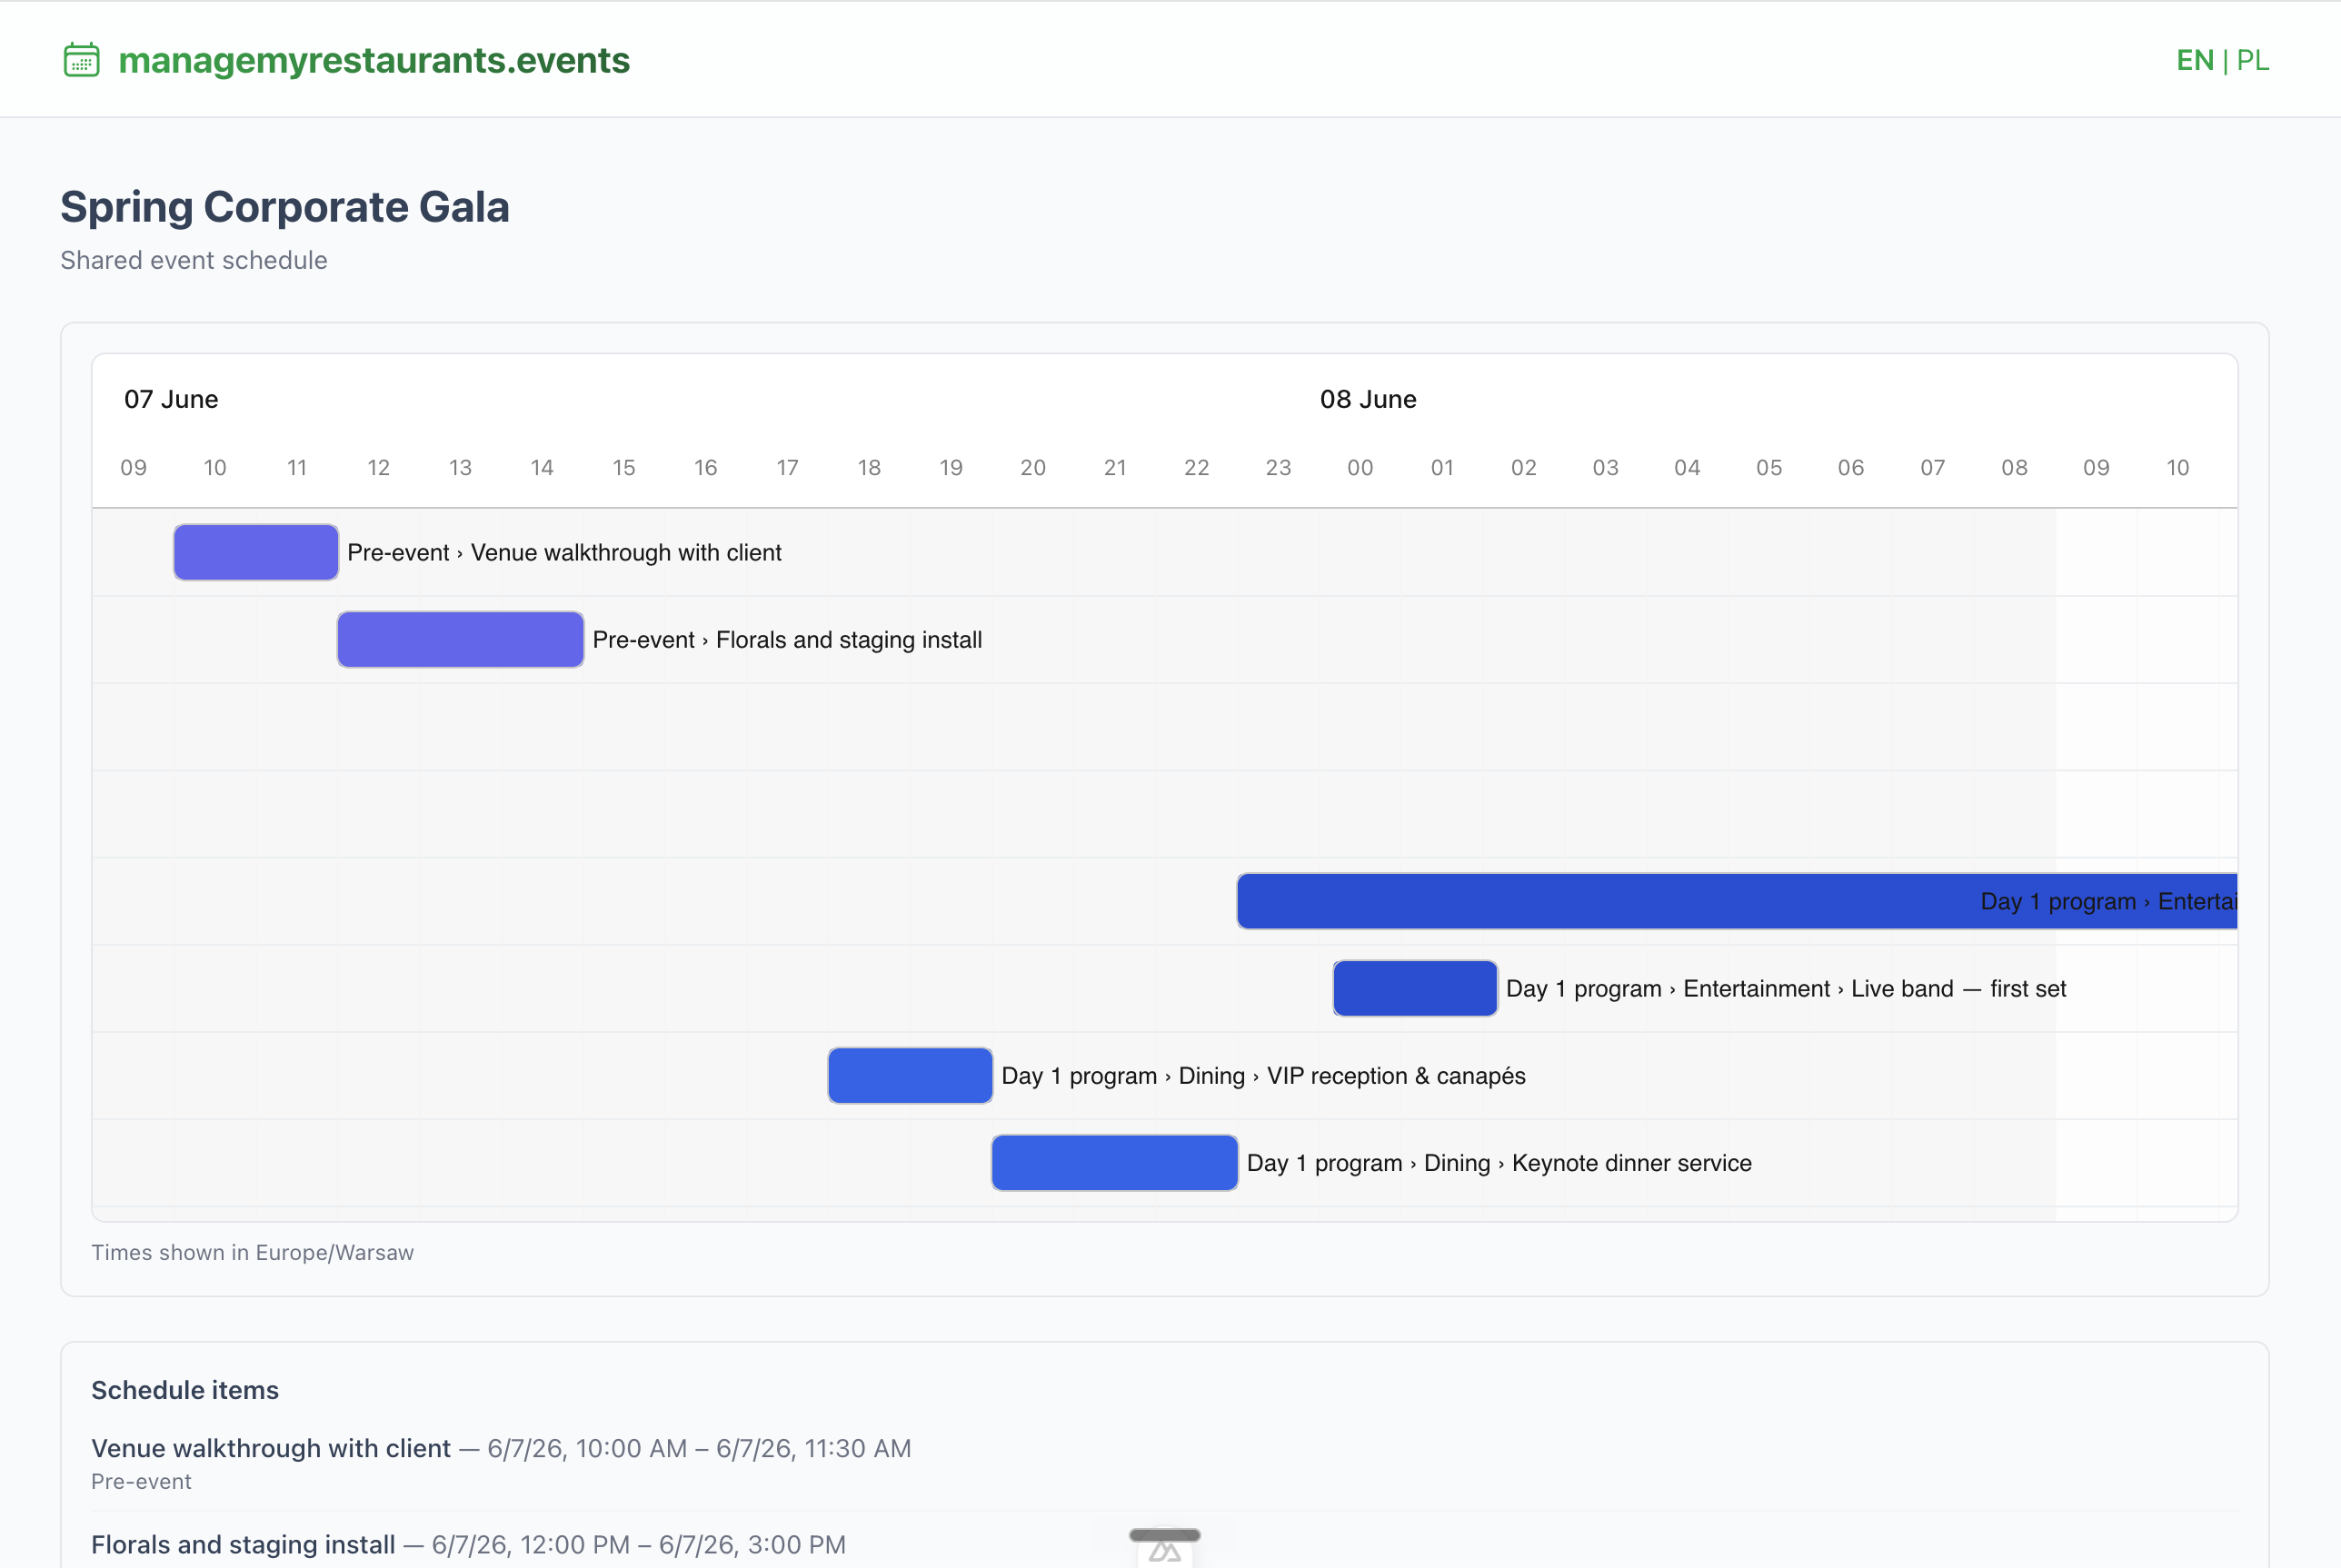Click the Spring Corporate Gala heading

[285, 207]
